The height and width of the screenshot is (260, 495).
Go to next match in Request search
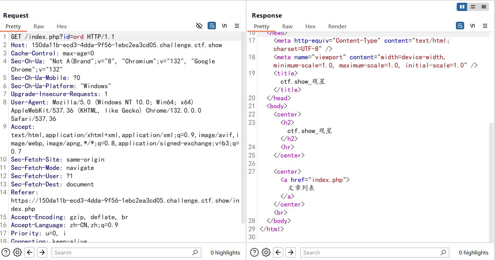pyautogui.click(x=42, y=252)
